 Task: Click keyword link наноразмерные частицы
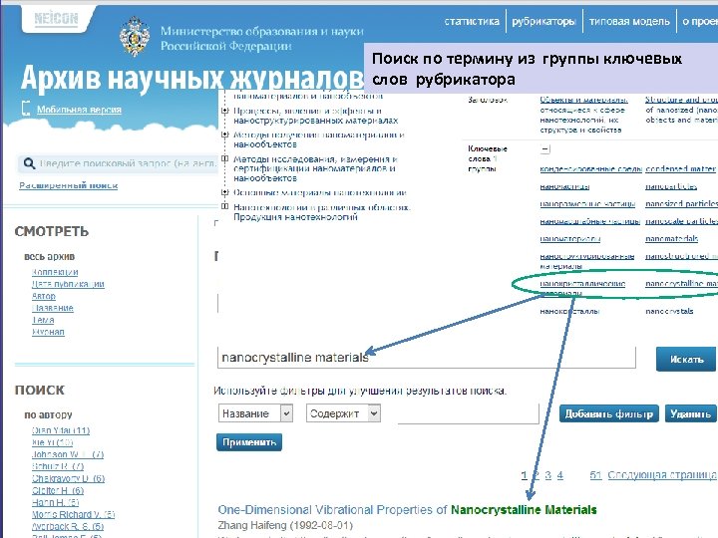point(587,204)
